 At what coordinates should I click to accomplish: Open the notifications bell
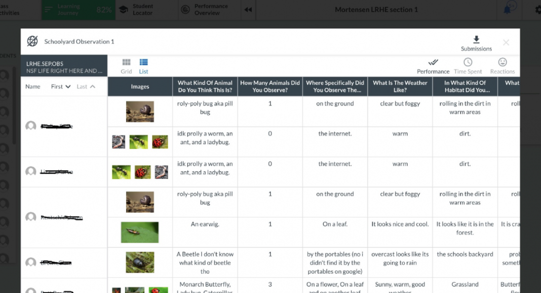point(508,10)
